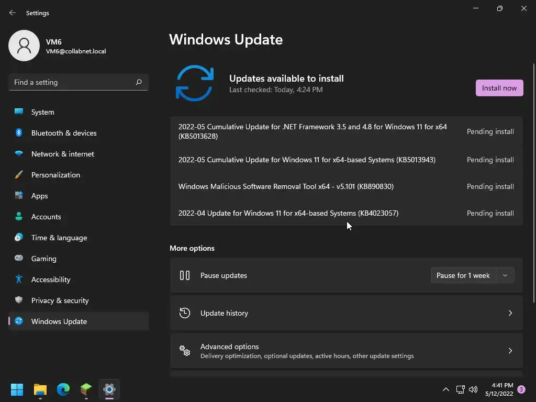Screen dimensions: 536x402
Task: Open the Apps settings page
Action: coord(79,196)
